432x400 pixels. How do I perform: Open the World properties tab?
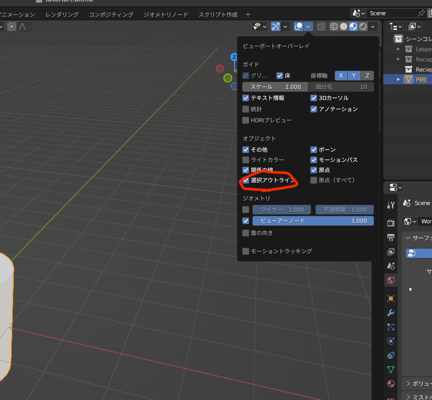point(391,280)
